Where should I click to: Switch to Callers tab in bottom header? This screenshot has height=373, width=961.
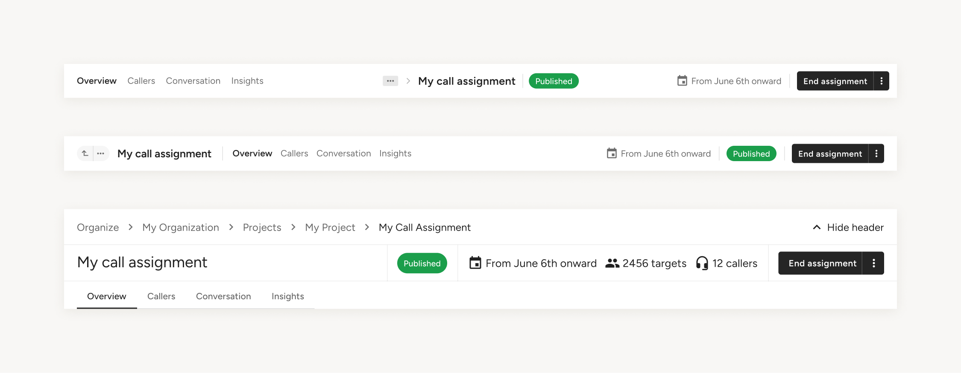coord(161,296)
